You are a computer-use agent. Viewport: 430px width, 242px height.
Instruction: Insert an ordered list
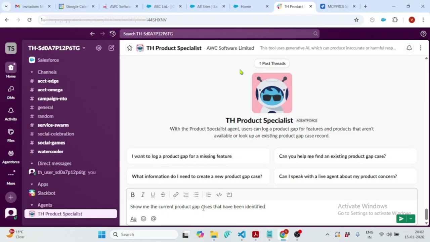tap(186, 195)
